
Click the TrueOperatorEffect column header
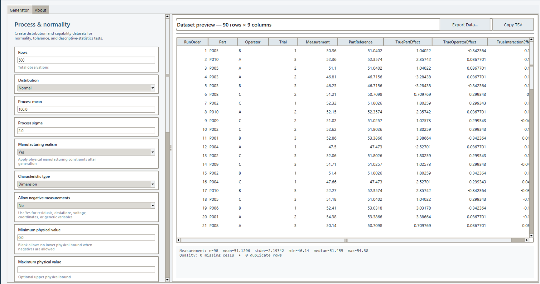click(x=460, y=42)
